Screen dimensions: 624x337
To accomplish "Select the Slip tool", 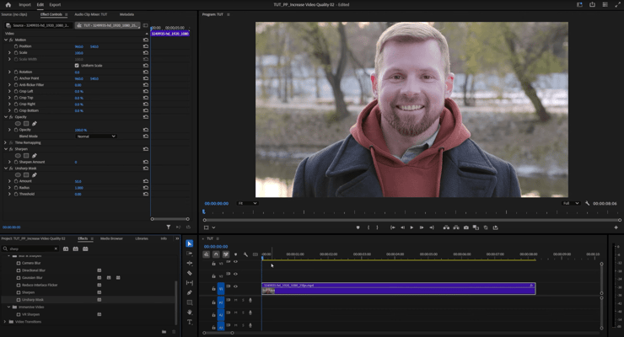I will click(190, 282).
